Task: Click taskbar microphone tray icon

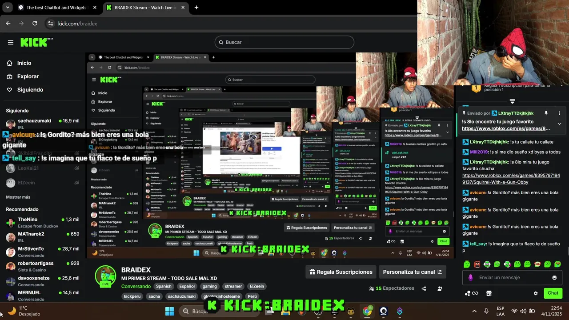Action: coord(486,311)
